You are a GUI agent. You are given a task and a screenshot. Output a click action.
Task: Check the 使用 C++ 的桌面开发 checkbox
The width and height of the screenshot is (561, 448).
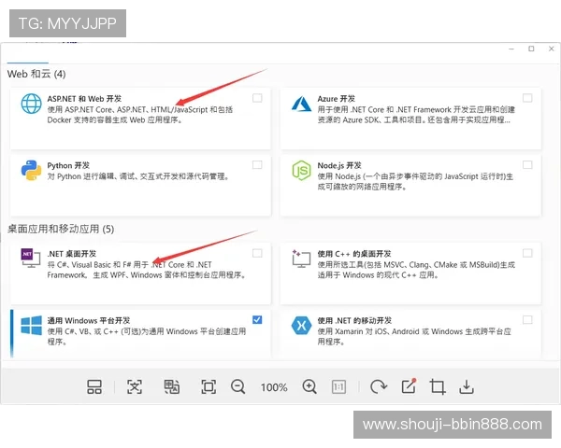click(x=527, y=253)
